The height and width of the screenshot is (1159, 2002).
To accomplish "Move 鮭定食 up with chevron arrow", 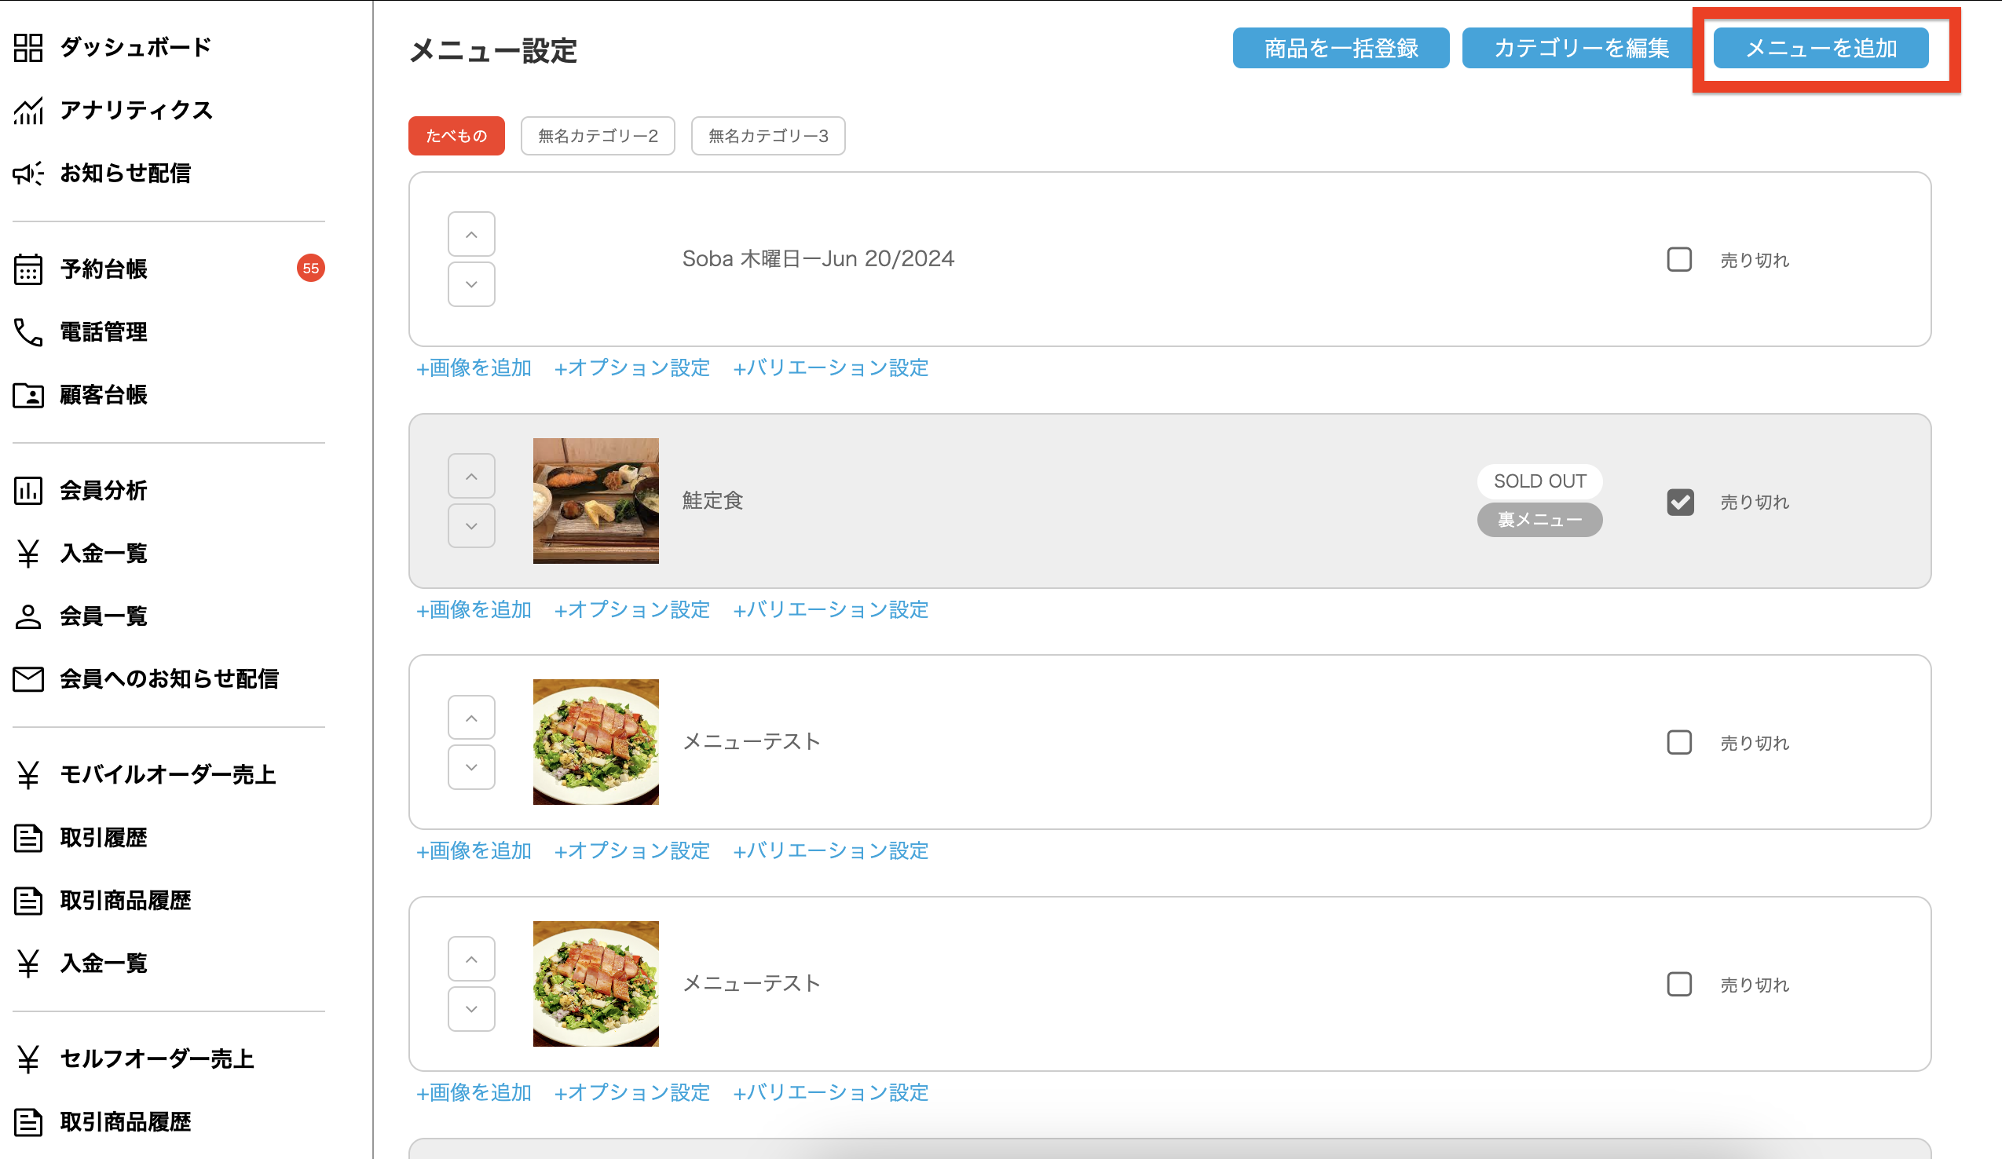I will [x=471, y=477].
